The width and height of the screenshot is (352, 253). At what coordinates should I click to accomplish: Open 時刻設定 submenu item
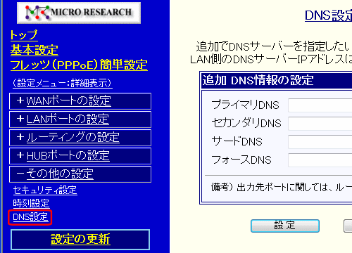pyautogui.click(x=31, y=203)
